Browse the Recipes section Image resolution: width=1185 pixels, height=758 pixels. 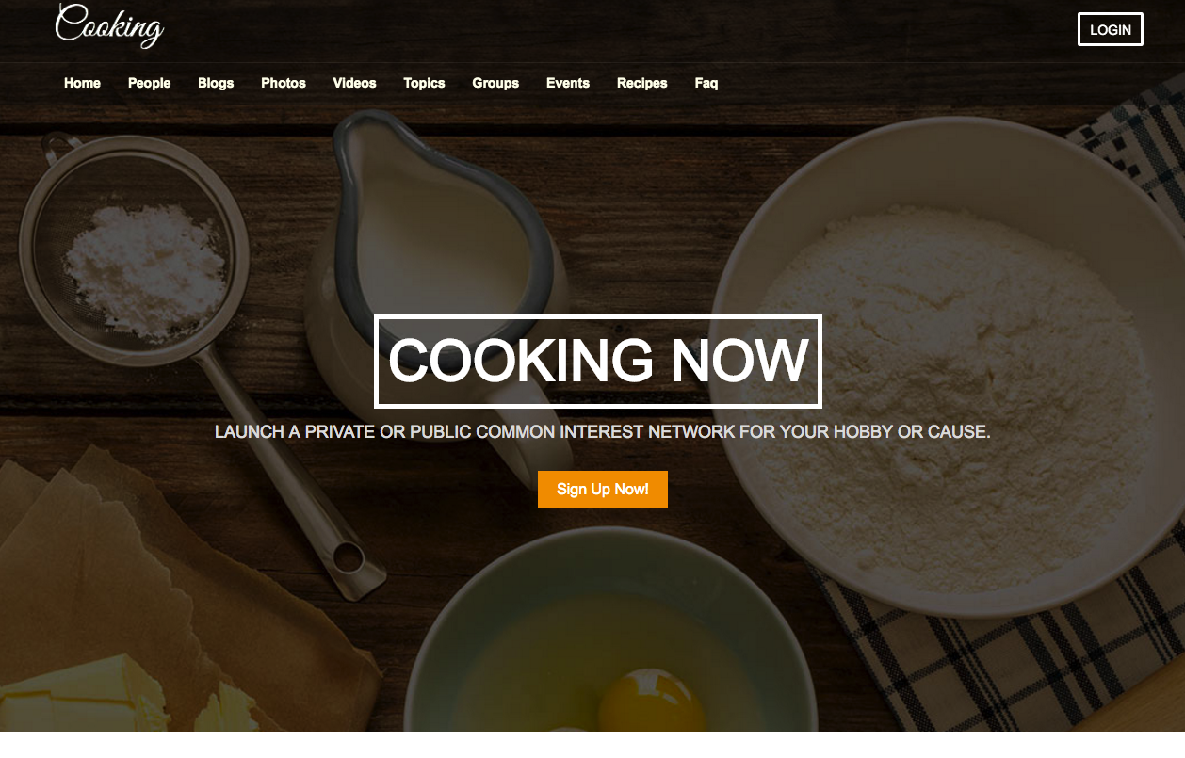point(642,83)
